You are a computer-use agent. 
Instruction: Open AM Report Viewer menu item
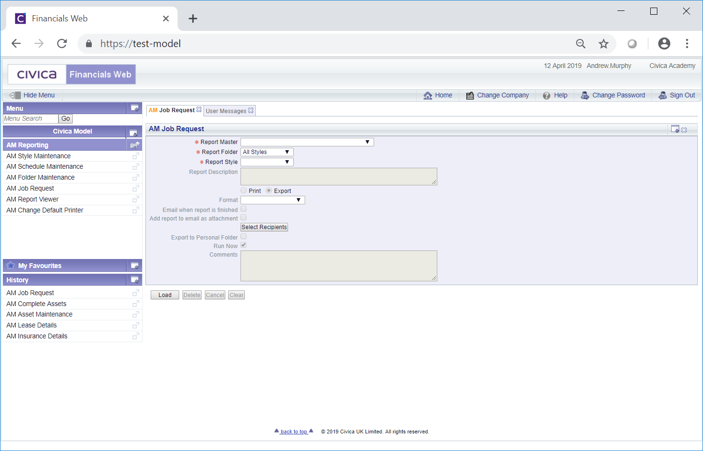click(33, 200)
